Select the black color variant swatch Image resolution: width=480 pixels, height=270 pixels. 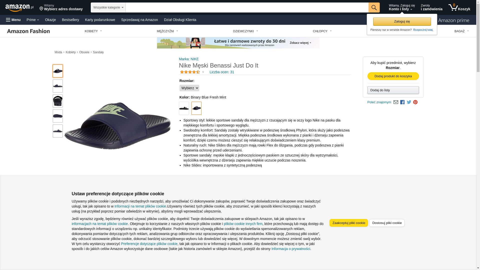[x=184, y=108]
